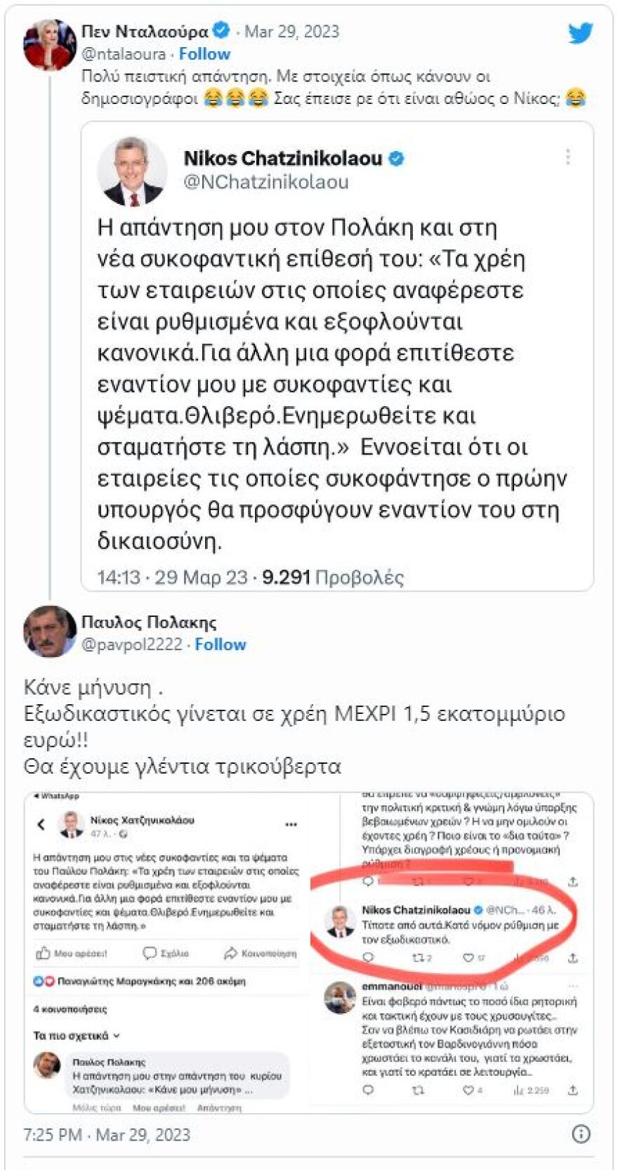Follow @pavpol2222
618x1170 pixels.
click(220, 644)
